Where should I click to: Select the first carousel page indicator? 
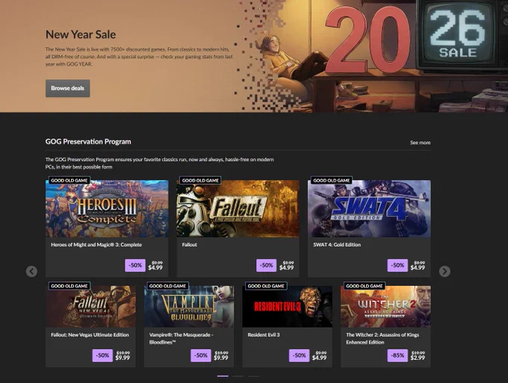[x=223, y=376]
